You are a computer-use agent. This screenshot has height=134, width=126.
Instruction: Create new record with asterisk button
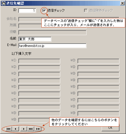[38, 129]
